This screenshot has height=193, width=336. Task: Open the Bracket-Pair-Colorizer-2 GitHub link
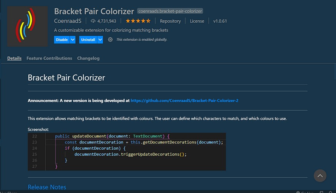click(x=184, y=101)
